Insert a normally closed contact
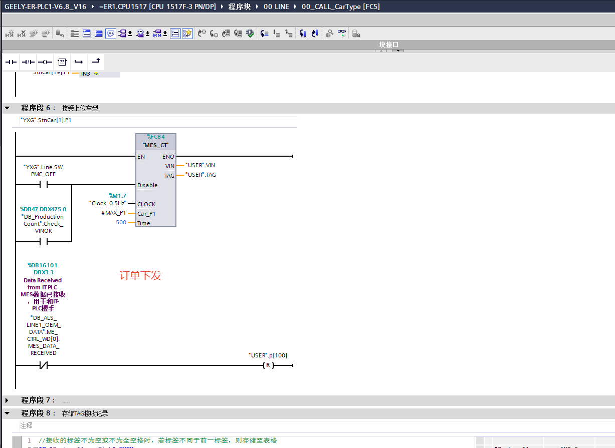The width and height of the screenshot is (615, 448). 28,62
